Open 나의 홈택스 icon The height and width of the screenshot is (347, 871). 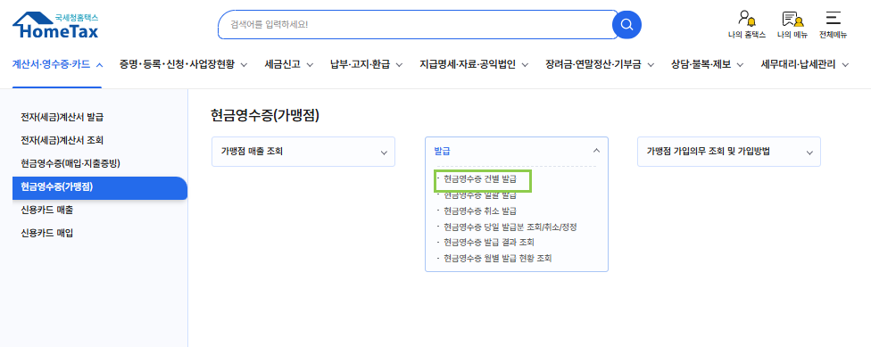pyautogui.click(x=747, y=25)
